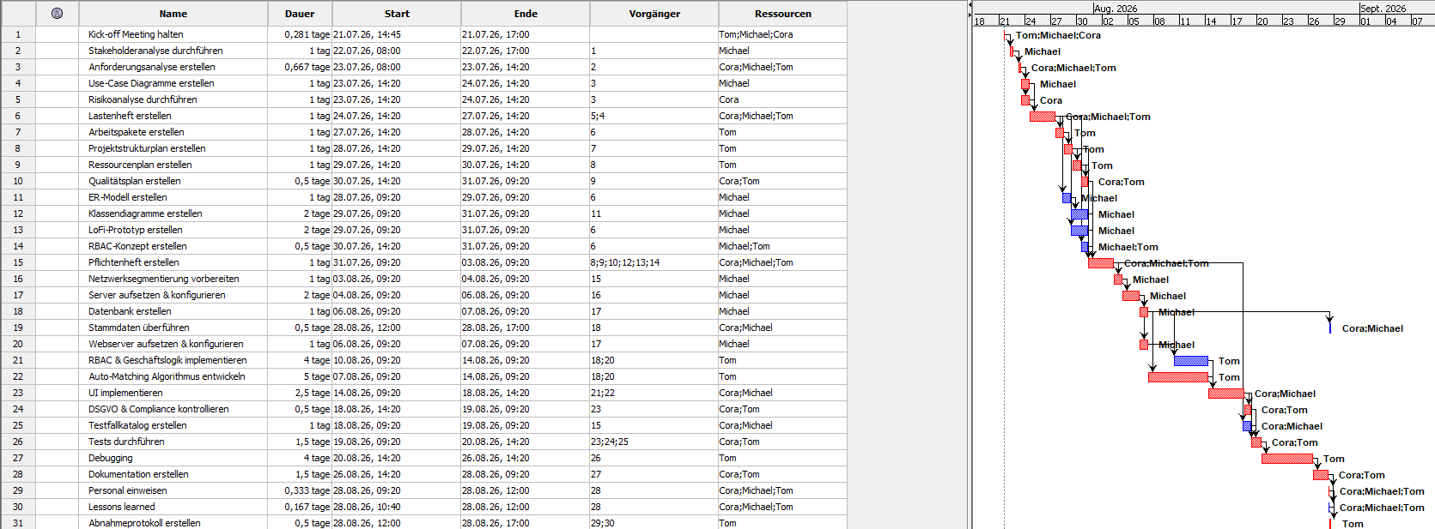
Task: Select the task name 'Risikoanalyse durchführen'
Action: tap(143, 99)
